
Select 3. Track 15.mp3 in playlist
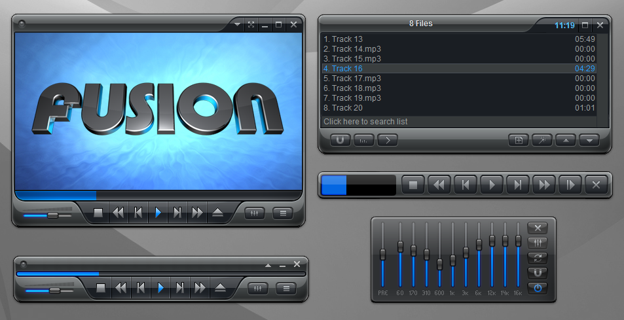459,59
